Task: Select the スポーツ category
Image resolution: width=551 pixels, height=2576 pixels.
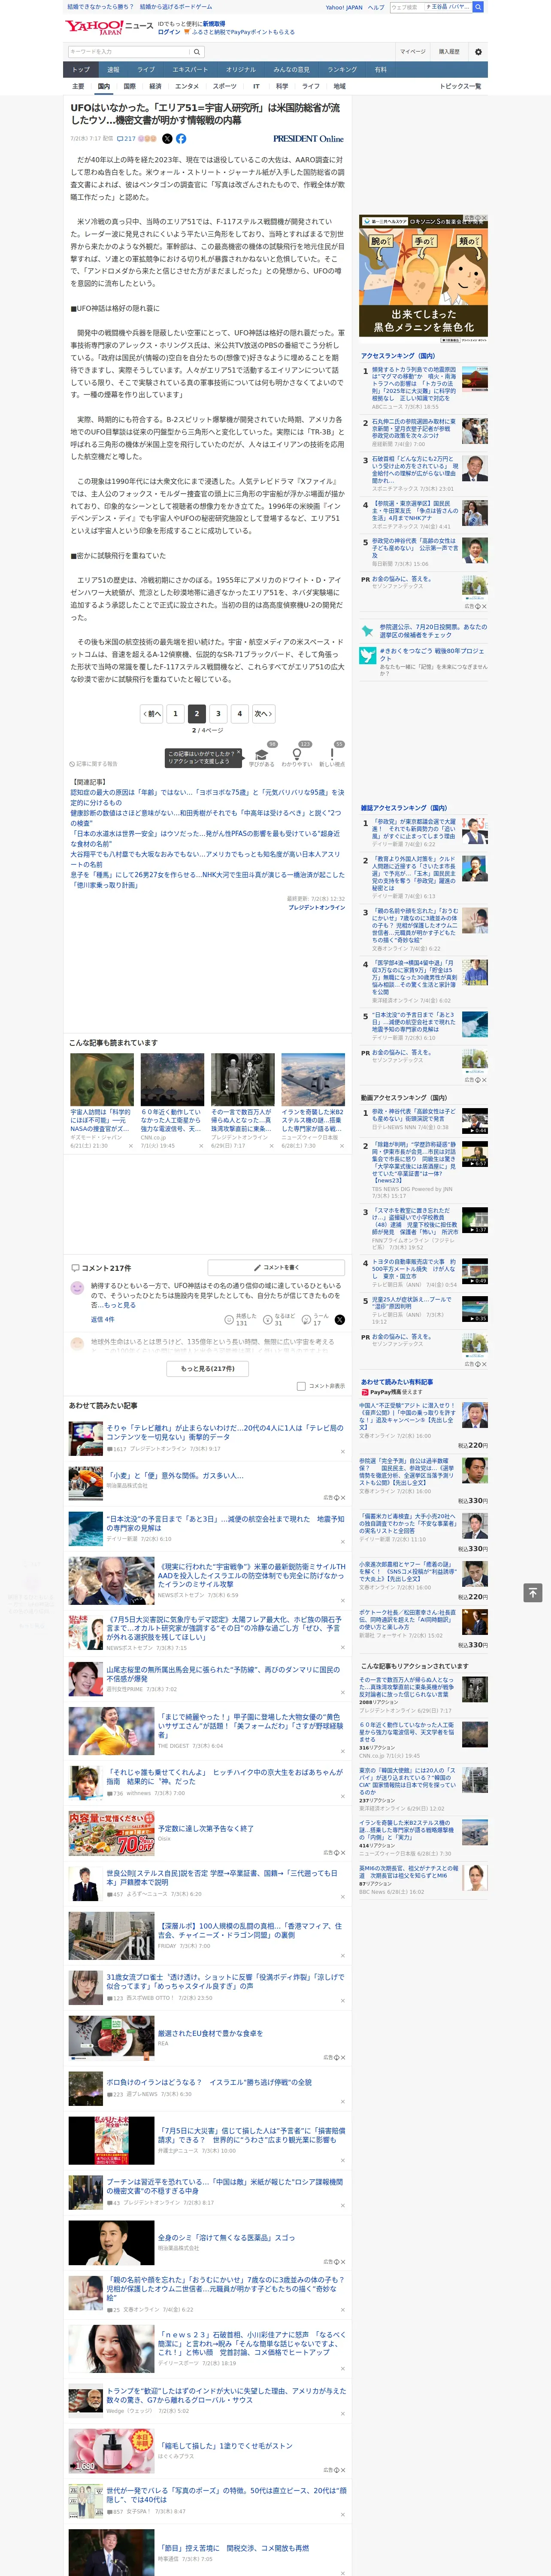Action: [x=225, y=86]
